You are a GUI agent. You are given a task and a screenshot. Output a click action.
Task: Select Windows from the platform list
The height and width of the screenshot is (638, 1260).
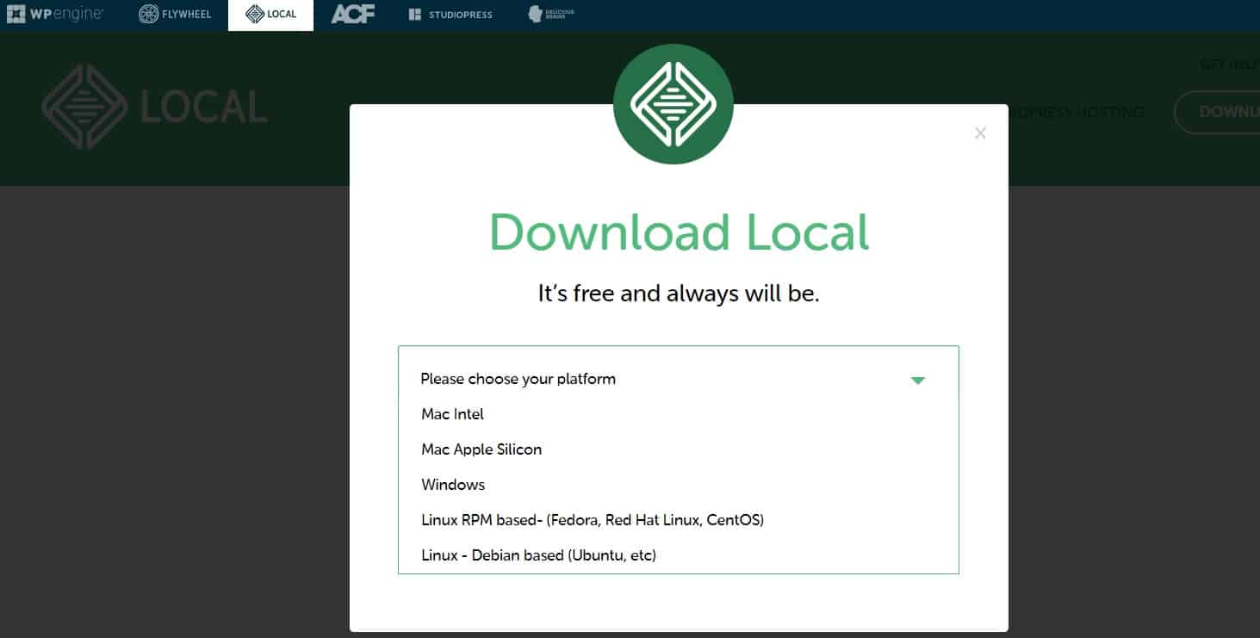pyautogui.click(x=453, y=485)
